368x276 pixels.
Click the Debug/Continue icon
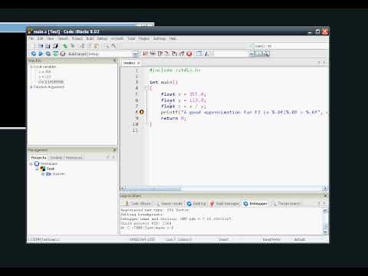click(x=145, y=54)
